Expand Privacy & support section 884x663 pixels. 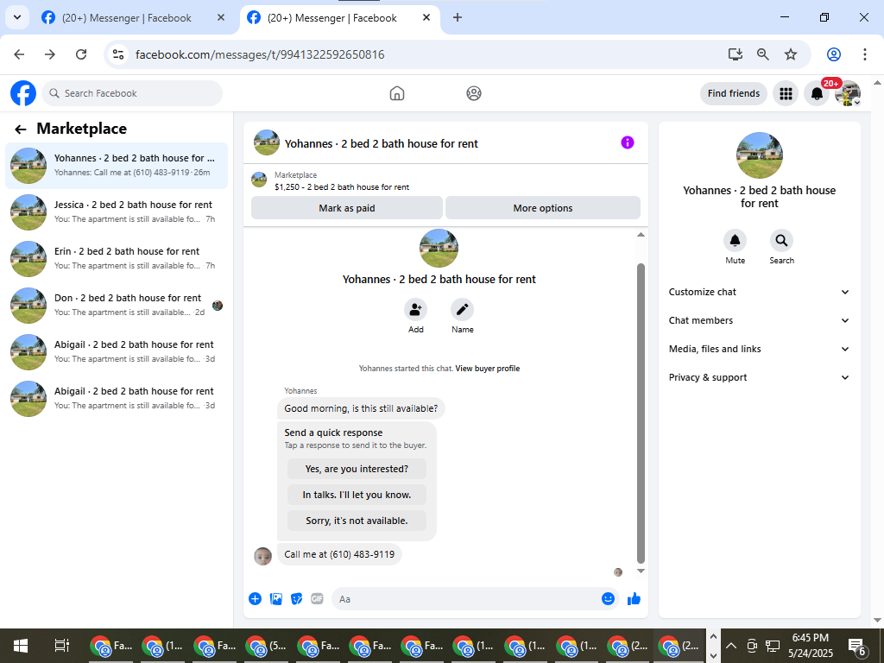759,377
